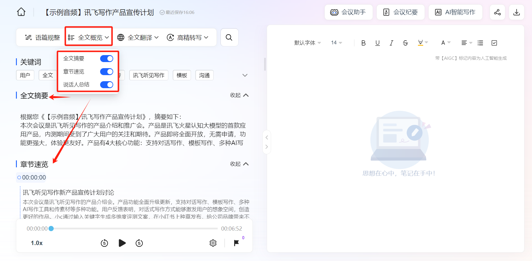Skip forward five seconds

click(x=139, y=243)
